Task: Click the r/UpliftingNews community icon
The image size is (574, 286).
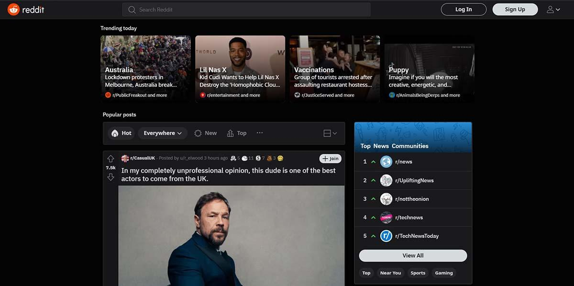Action: click(x=386, y=181)
